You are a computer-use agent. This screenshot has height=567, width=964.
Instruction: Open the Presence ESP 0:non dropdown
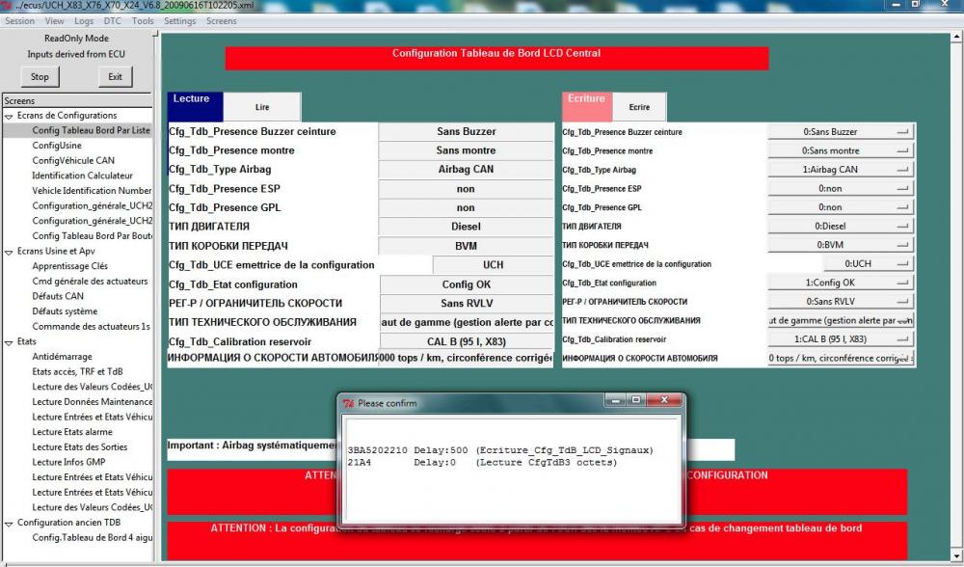pos(841,188)
